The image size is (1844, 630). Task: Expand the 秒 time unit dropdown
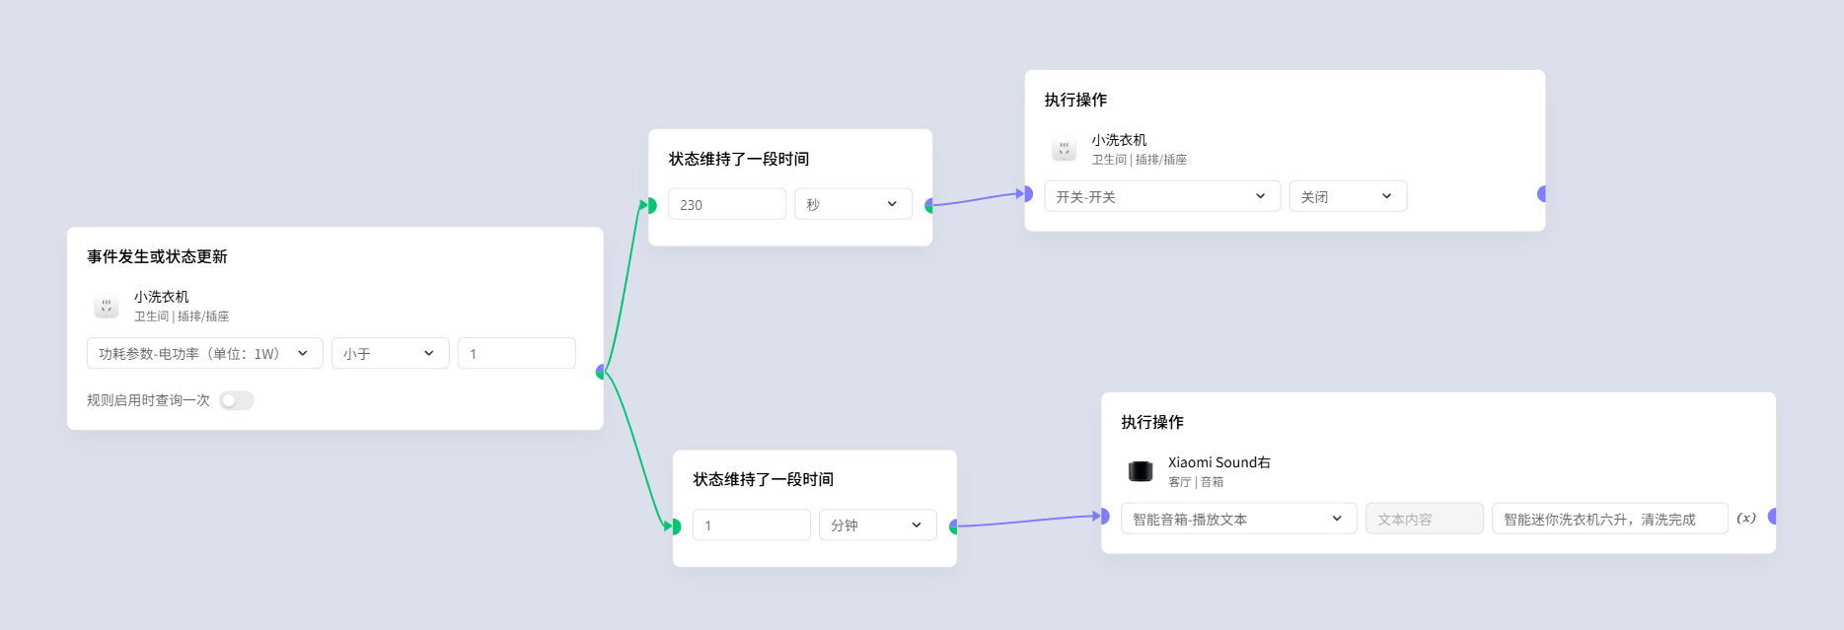(852, 204)
